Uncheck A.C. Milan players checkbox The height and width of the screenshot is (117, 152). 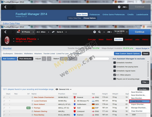[x=115, y=75]
